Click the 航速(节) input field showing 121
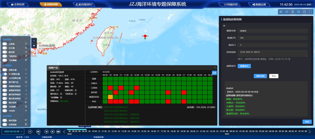The height and width of the screenshot is (139, 315). point(272,38)
